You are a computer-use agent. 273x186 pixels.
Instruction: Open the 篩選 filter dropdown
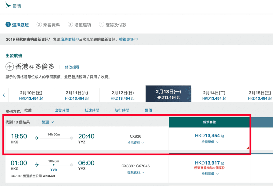click(48, 122)
